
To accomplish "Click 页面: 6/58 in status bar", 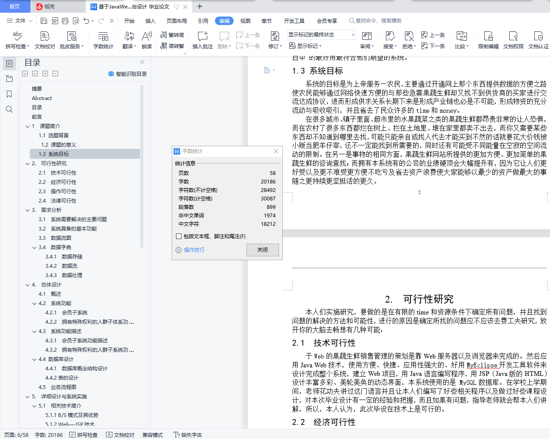I will 17,435.
